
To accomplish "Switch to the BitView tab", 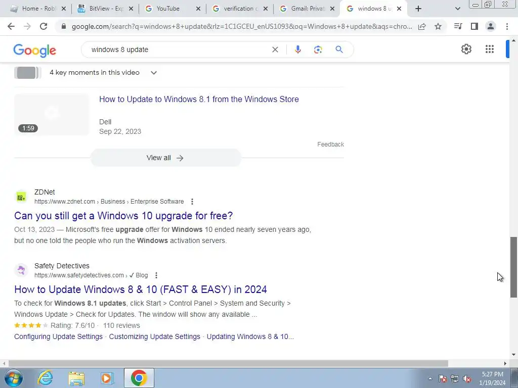I will (105, 9).
